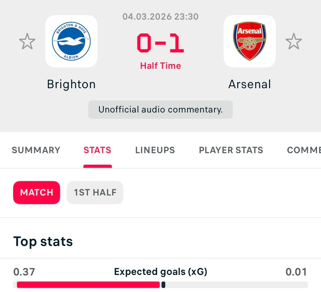Show full Match stats filter
Viewport: 321px width, 292px height.
point(37,193)
